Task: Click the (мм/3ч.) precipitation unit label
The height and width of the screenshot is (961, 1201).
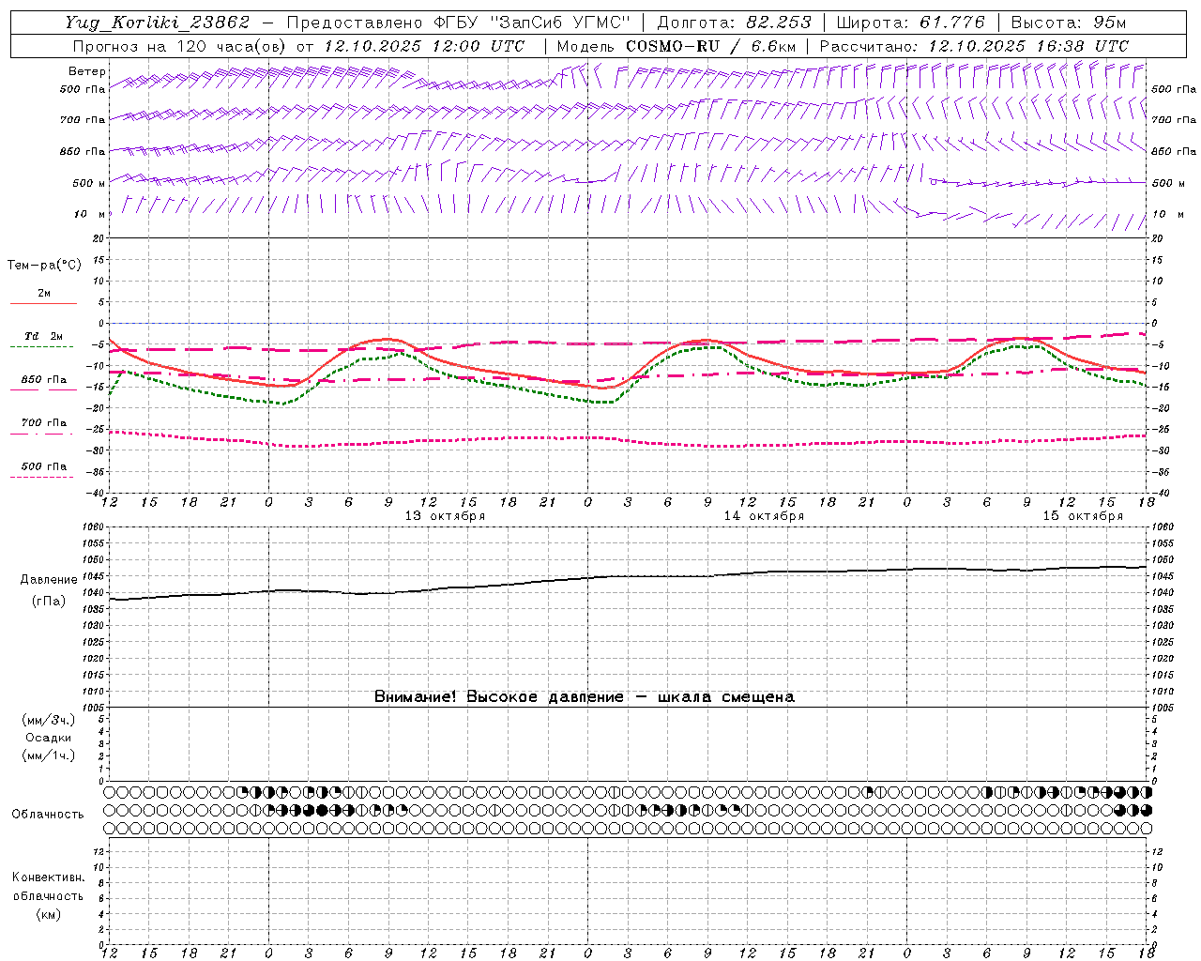Action: (x=49, y=721)
